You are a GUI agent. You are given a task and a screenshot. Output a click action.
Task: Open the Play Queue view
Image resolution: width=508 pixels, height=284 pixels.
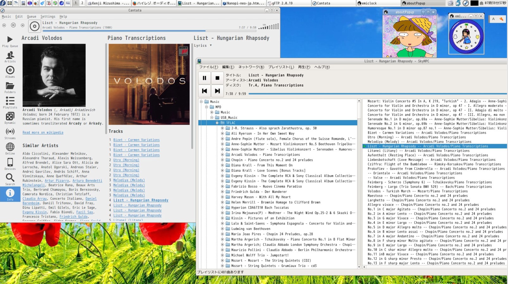[x=10, y=41]
